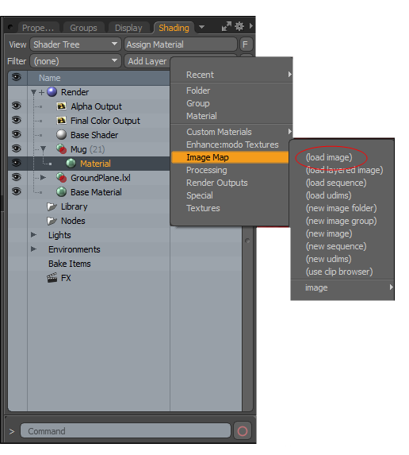Click the maximize panel arrows icon

pos(226,26)
